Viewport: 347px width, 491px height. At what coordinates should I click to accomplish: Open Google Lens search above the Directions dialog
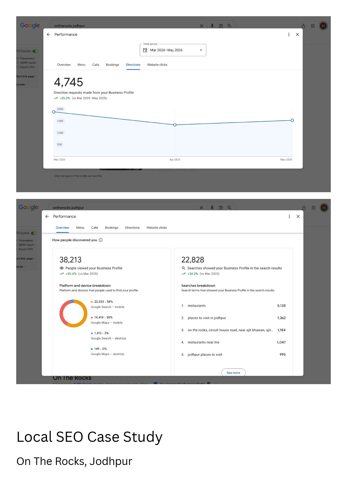[221, 26]
